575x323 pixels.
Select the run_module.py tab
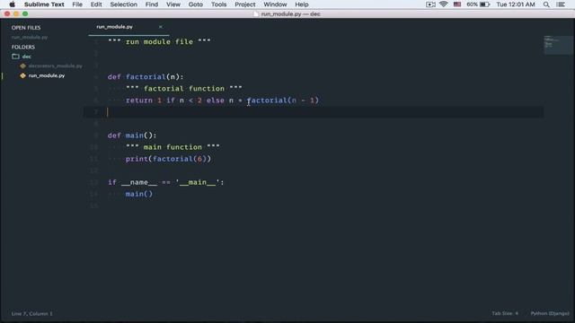[x=114, y=27]
